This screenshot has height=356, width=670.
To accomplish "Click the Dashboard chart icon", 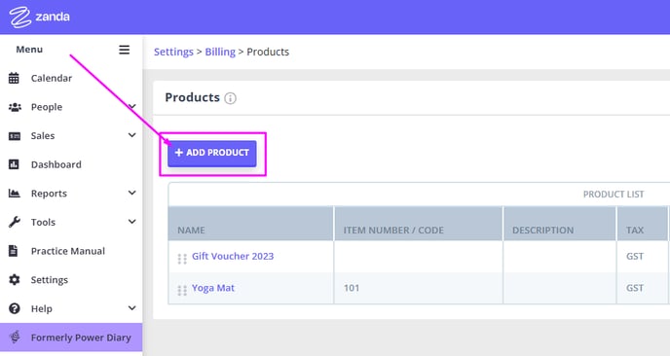I will [x=14, y=164].
